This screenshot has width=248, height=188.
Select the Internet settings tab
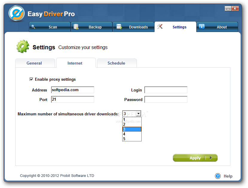(x=76, y=63)
